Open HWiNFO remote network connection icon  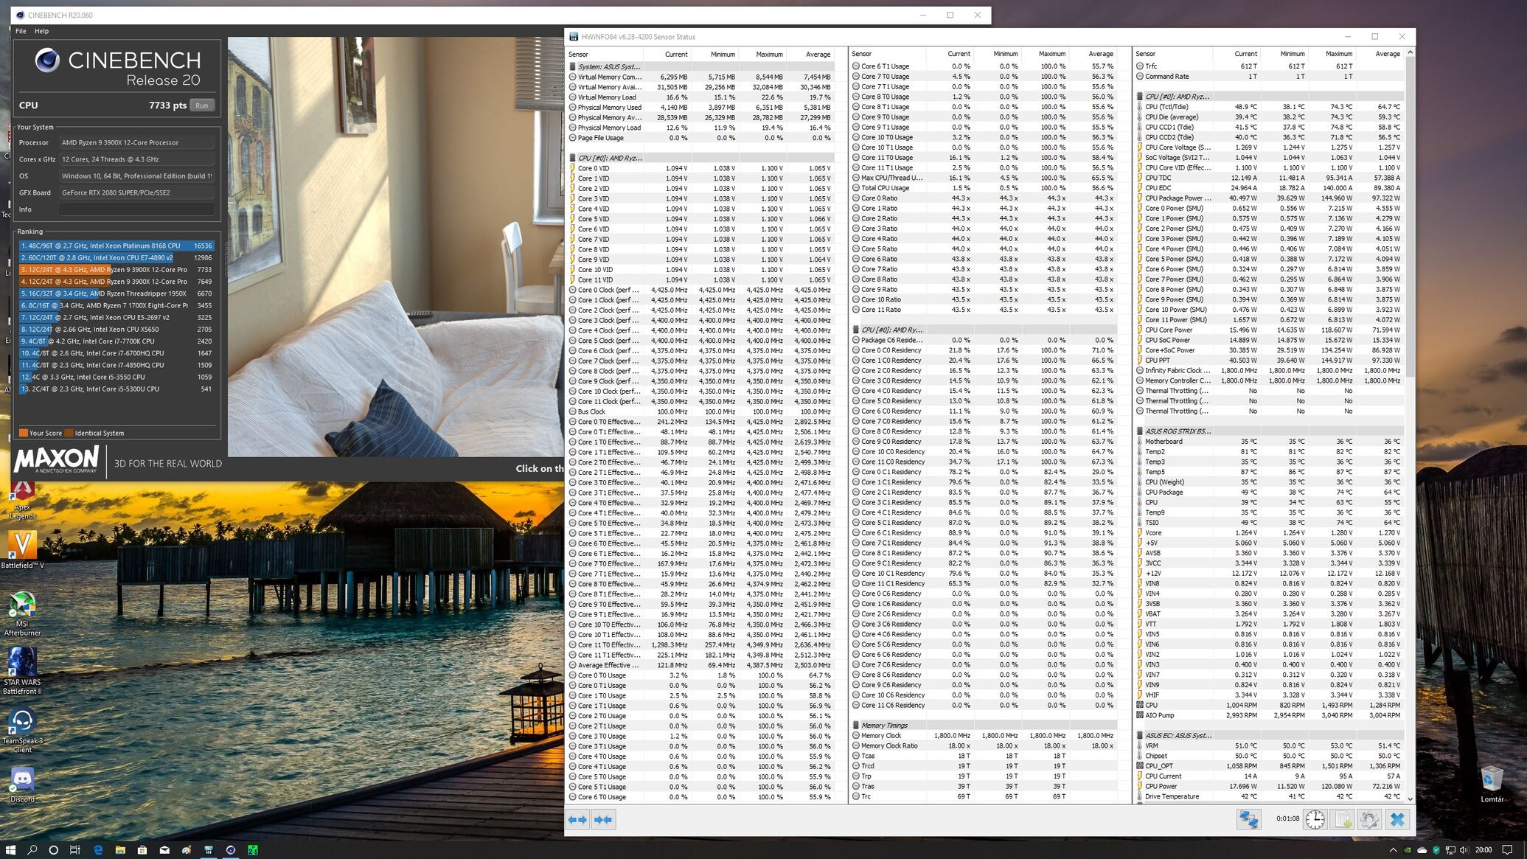click(1248, 819)
